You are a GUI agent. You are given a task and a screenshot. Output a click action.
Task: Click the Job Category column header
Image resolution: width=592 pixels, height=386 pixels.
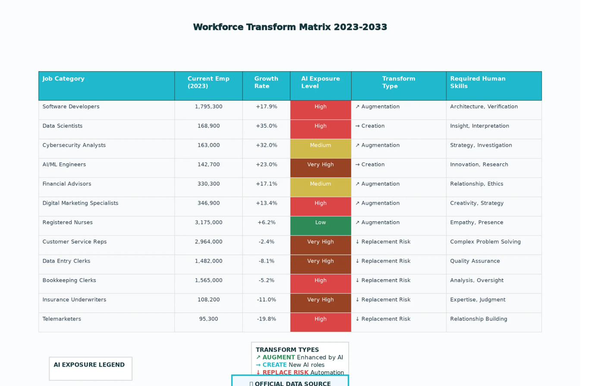coord(63,78)
